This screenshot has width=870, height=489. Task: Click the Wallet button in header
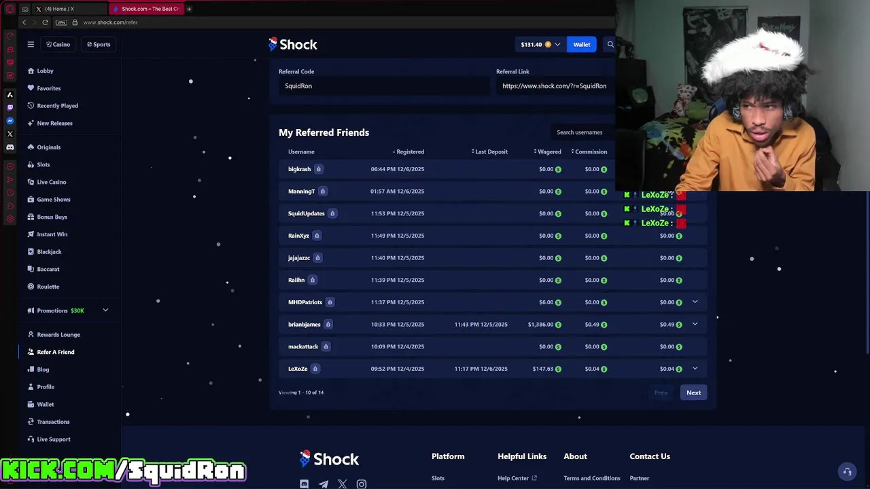[x=582, y=44]
